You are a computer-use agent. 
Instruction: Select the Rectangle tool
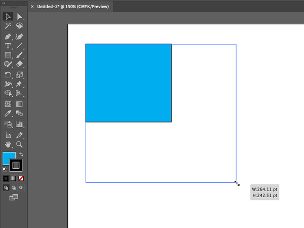click(x=8, y=55)
